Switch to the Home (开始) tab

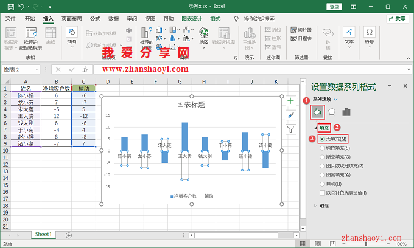pyautogui.click(x=30, y=19)
